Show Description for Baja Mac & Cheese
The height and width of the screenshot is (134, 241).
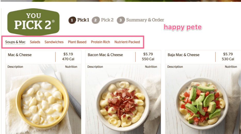[175, 67]
